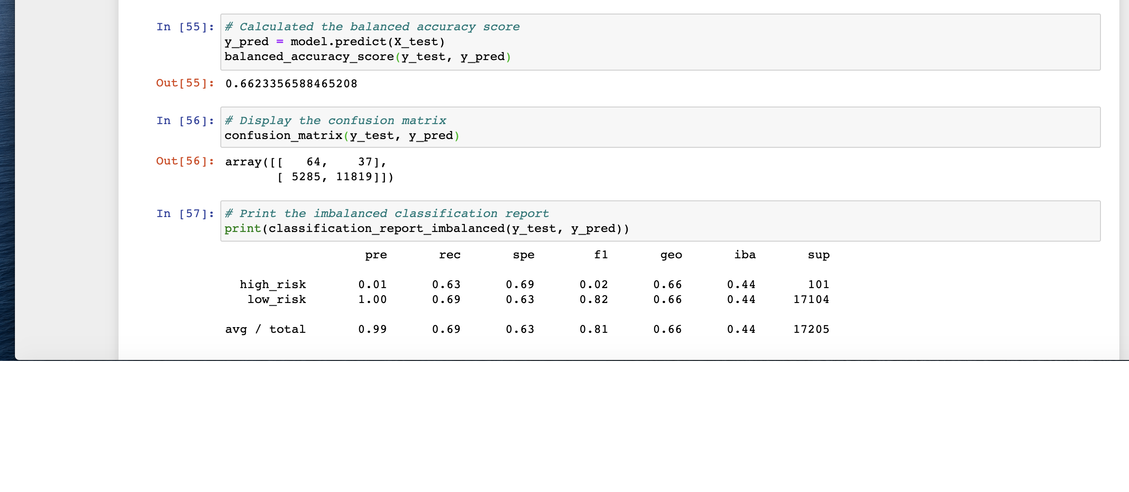Click the comment '# Display the confusion matrix'
This screenshot has height=492, width=1129.
(x=335, y=120)
